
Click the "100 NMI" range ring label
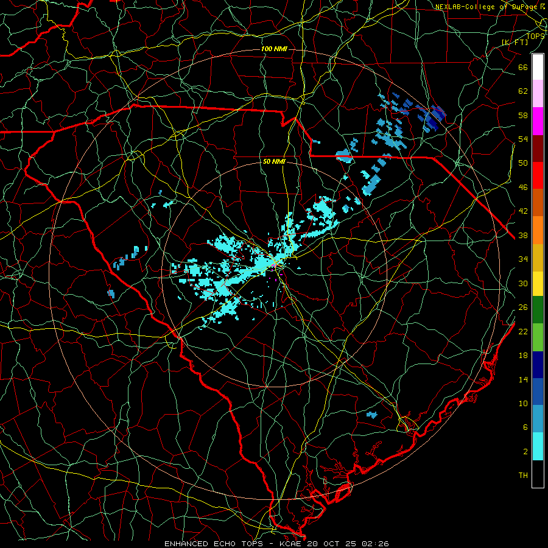274,49
